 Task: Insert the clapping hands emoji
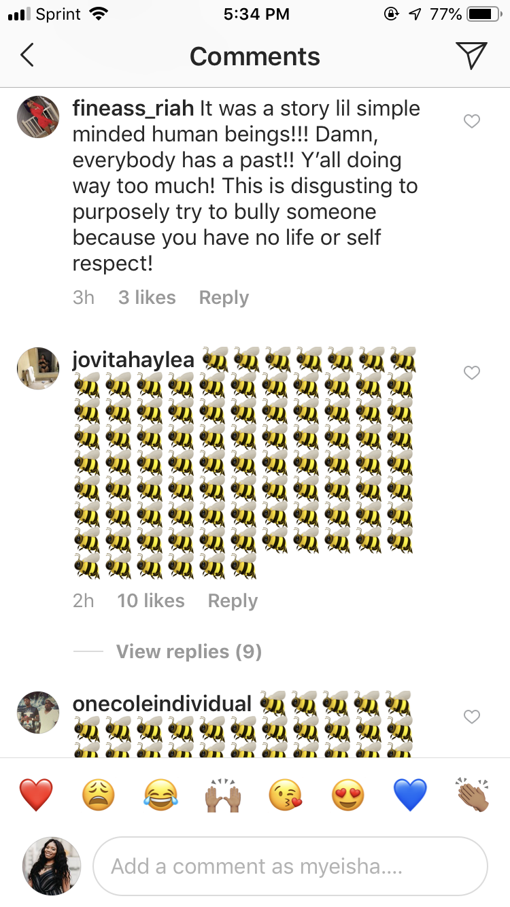[x=473, y=794]
